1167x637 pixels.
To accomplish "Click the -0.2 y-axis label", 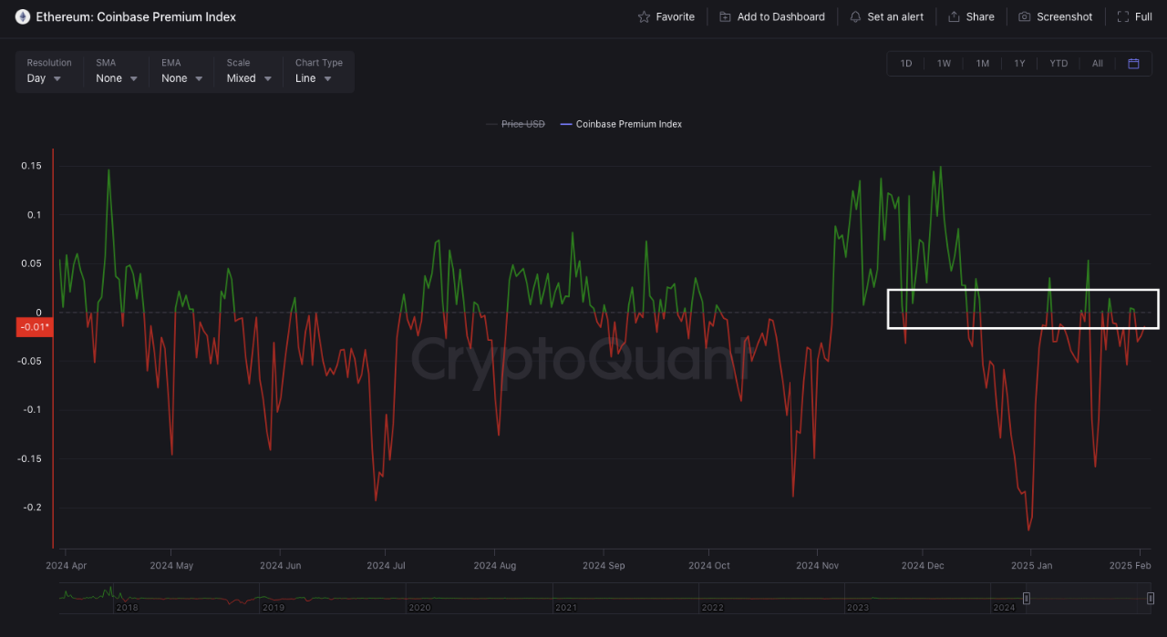I will (x=34, y=507).
